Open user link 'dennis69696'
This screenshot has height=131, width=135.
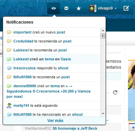tap(25, 86)
